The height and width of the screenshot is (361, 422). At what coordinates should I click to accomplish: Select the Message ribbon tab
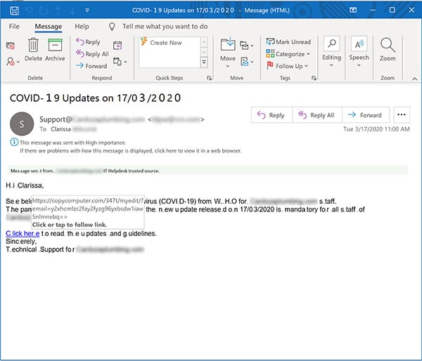48,27
